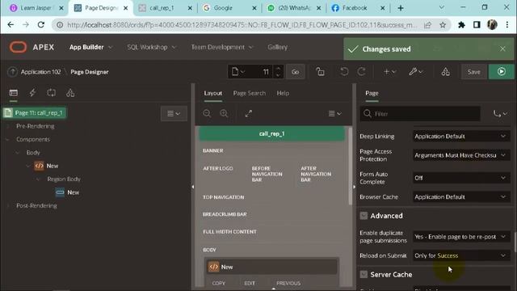Open the Shared Components tab in left pane

point(70,93)
